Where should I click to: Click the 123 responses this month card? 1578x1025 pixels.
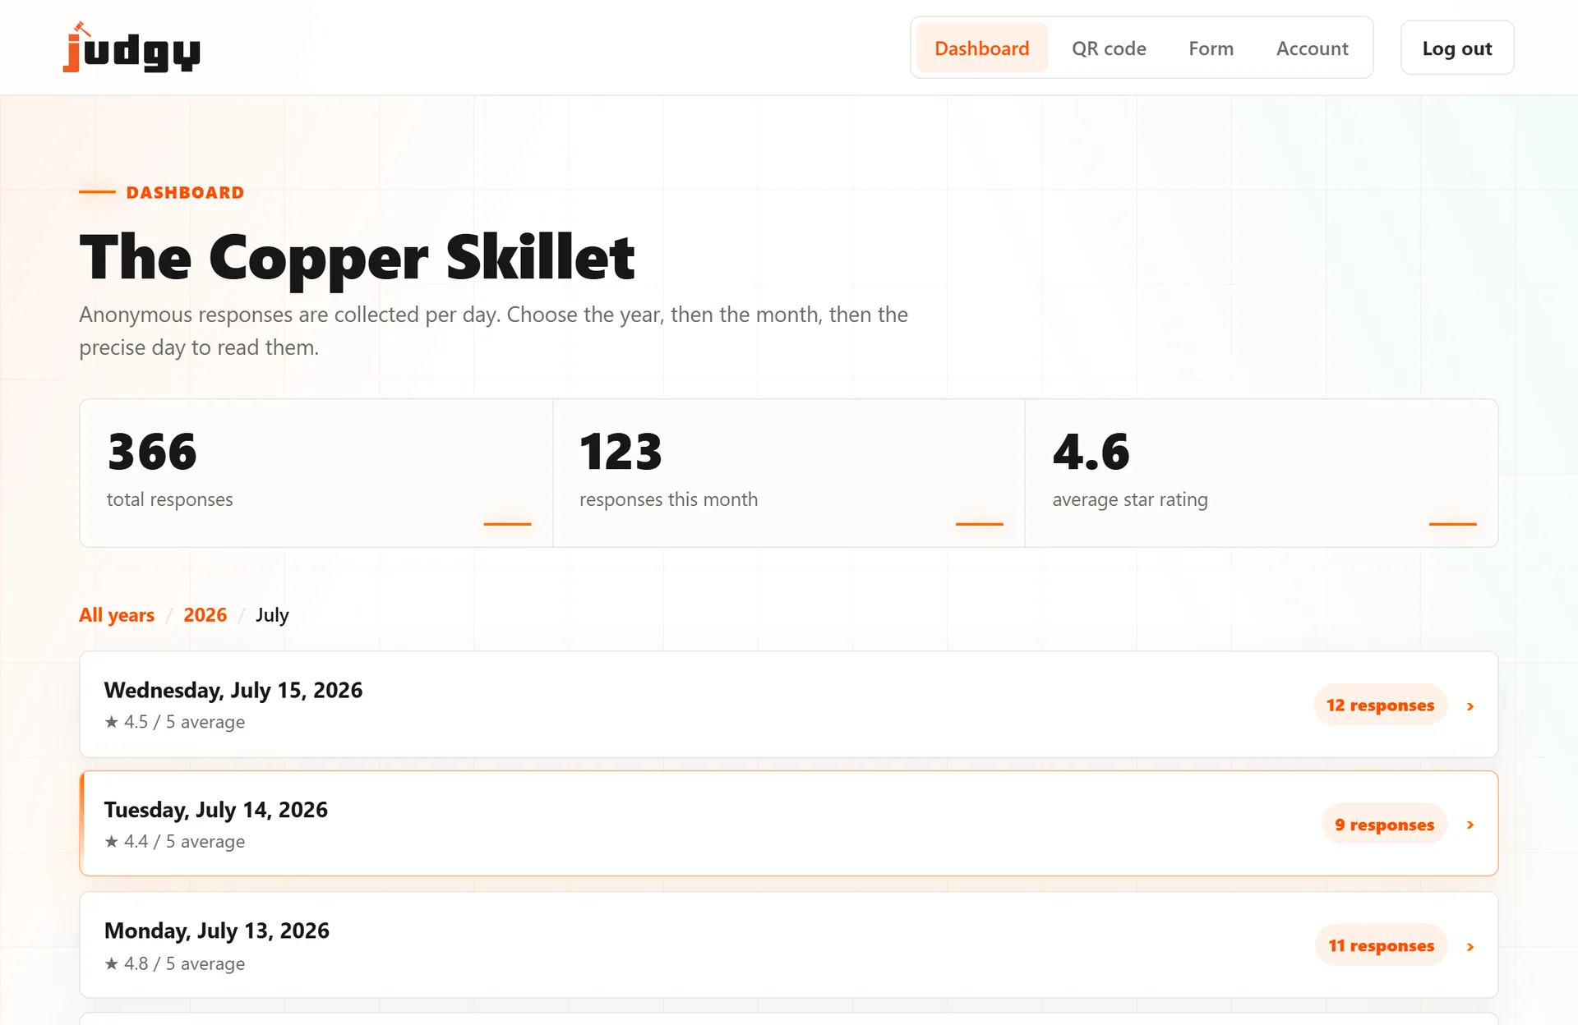click(x=789, y=473)
